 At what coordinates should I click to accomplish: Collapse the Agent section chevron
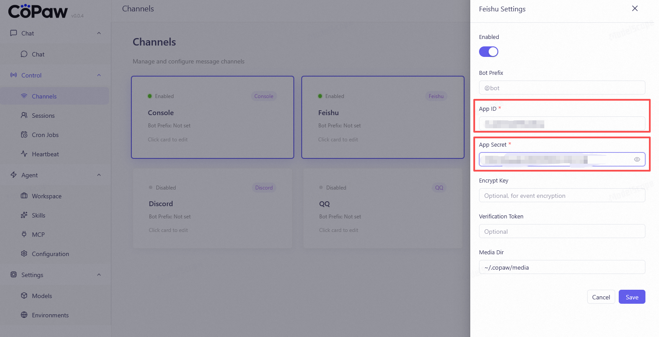pos(99,175)
